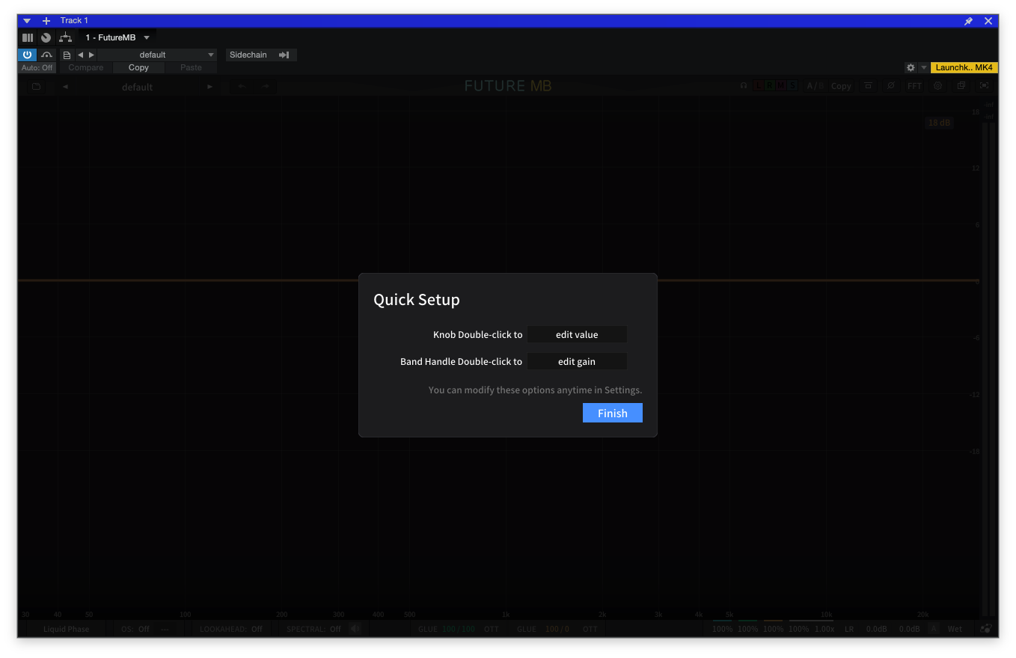This screenshot has height=658, width=1016.
Task: Click the undo arrow in Future MB
Action: [242, 87]
